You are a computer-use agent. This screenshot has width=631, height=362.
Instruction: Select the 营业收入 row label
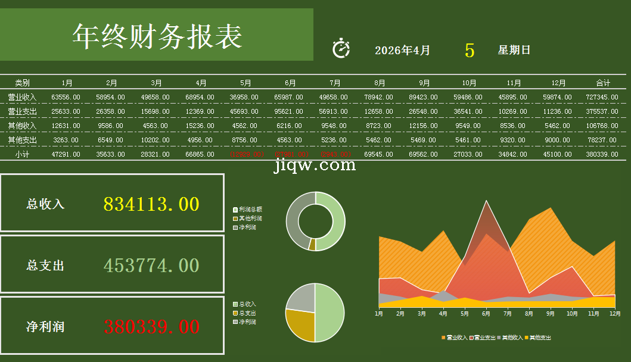coord(22,97)
